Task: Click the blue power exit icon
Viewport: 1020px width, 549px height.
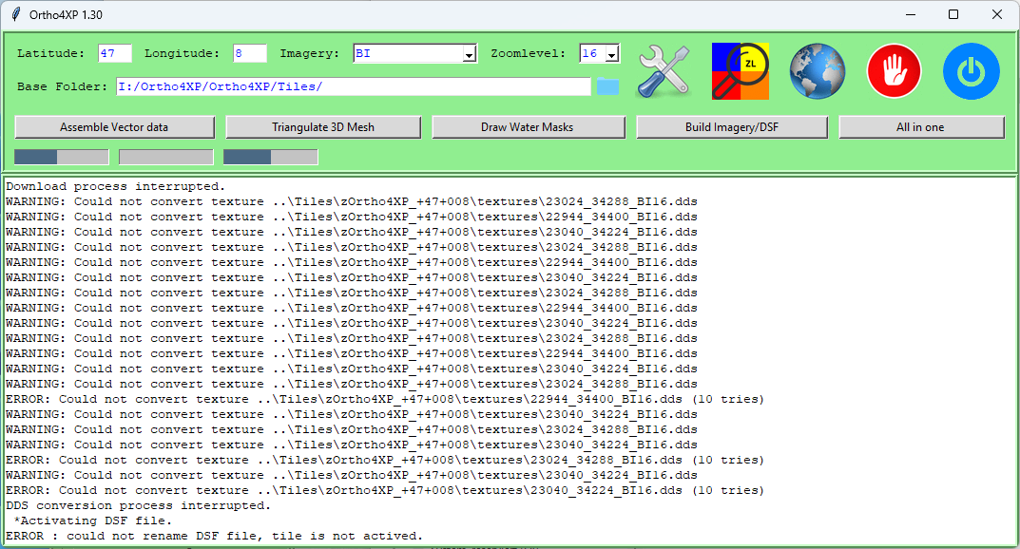Action: coord(972,71)
